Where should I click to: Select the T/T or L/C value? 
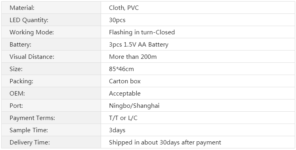pos(123,118)
